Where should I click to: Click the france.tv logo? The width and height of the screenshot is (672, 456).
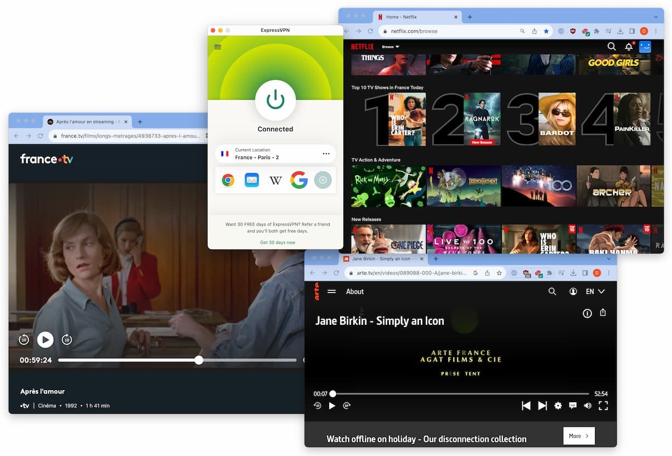point(47,159)
